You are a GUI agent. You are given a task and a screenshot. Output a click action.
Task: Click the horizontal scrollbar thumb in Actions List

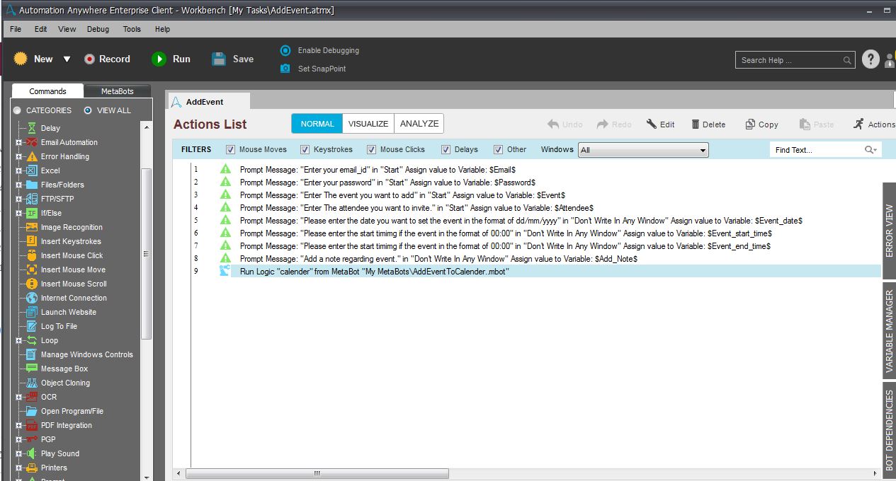click(x=317, y=473)
